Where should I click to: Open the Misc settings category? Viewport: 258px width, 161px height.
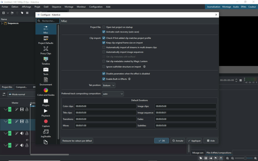(46, 30)
